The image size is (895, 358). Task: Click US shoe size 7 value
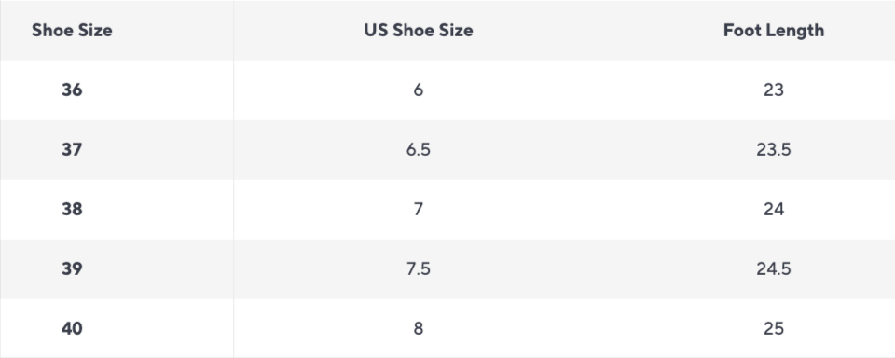pyautogui.click(x=419, y=209)
